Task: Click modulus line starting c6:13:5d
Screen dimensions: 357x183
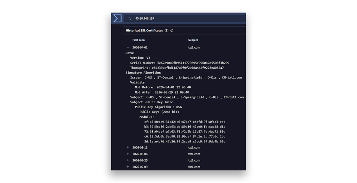Action: point(185,137)
